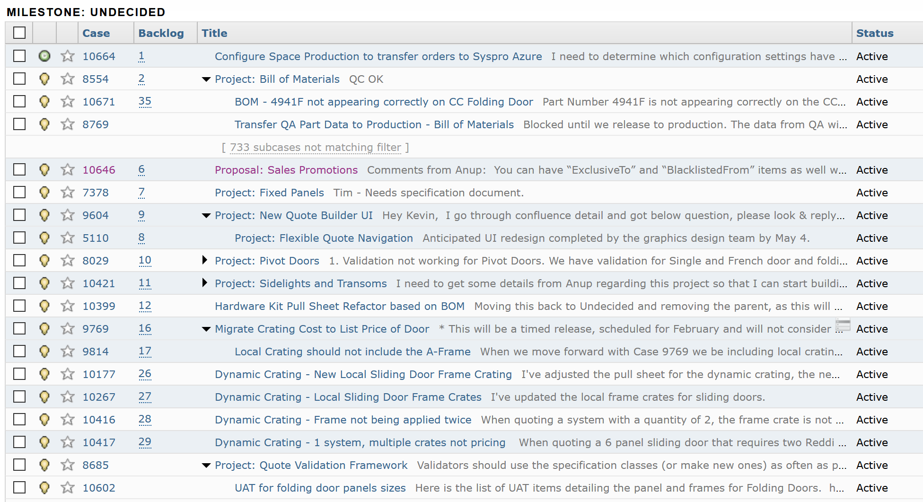Open Transfer QA Part Data to Production case
923x502 pixels.
click(x=374, y=124)
